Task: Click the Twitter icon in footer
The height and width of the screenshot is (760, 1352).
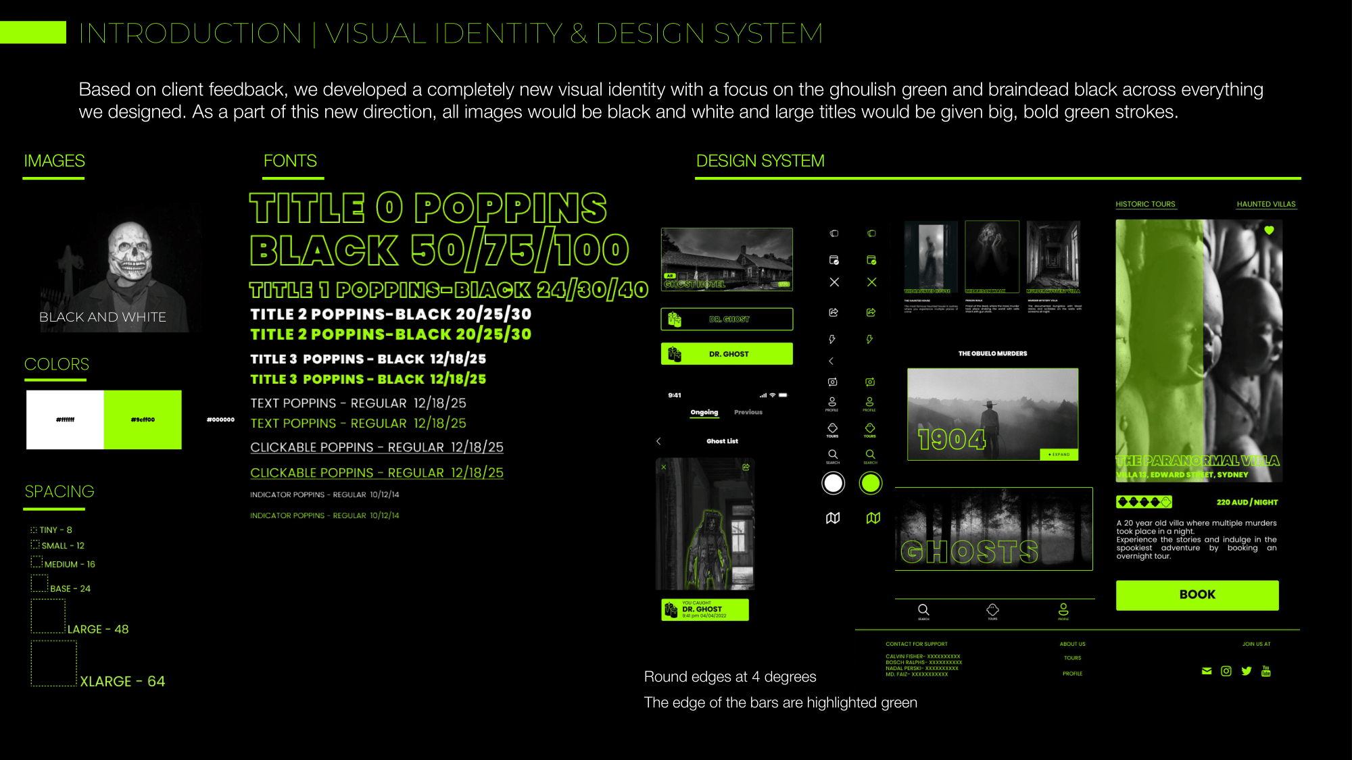Action: (1247, 671)
